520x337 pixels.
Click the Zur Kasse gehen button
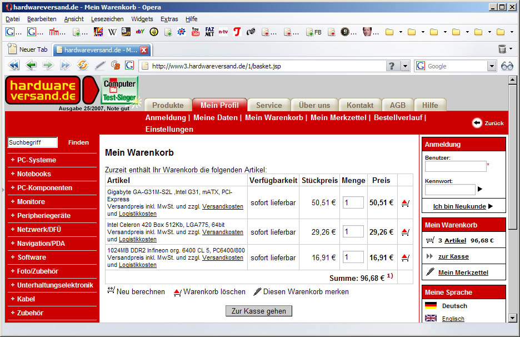259,311
